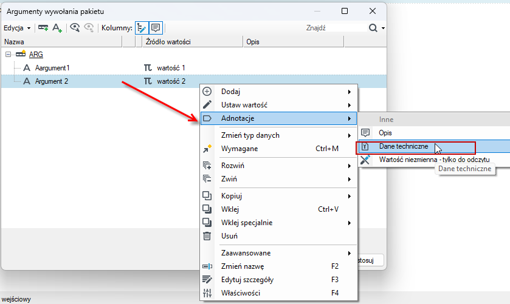This screenshot has width=510, height=304.
Task: Toggle the description column button
Action: (x=156, y=28)
